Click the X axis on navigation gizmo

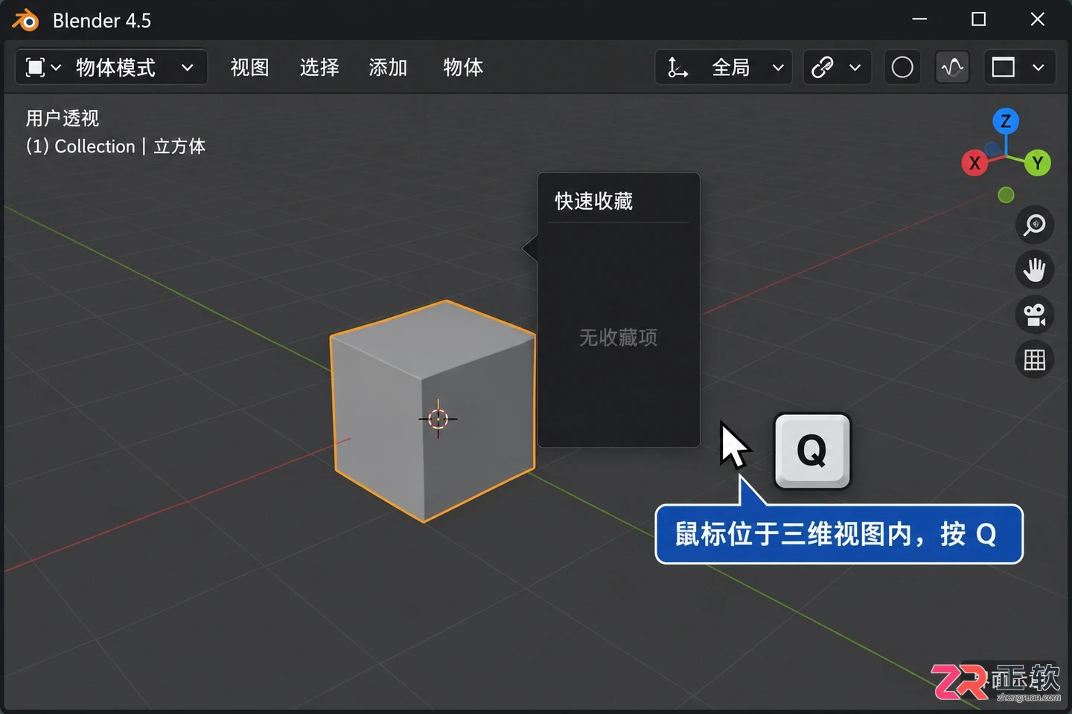[974, 163]
